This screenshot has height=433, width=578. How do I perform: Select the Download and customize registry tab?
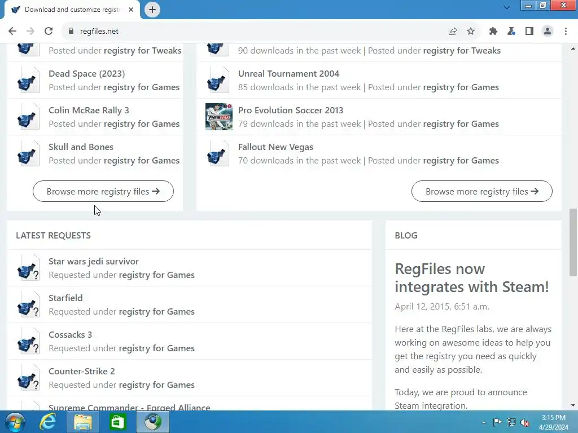(72, 10)
